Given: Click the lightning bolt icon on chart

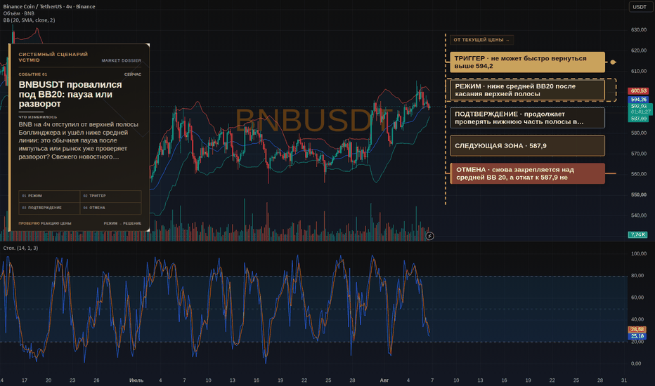Looking at the screenshot, I should click(x=429, y=237).
